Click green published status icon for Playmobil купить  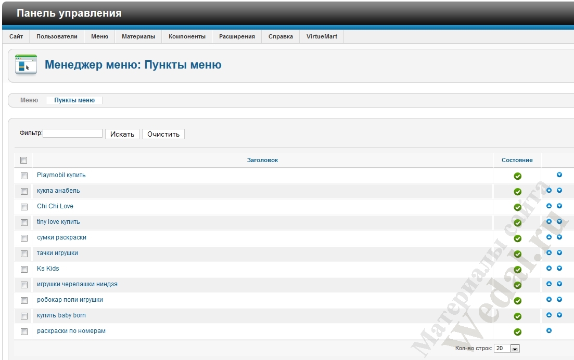tap(517, 176)
